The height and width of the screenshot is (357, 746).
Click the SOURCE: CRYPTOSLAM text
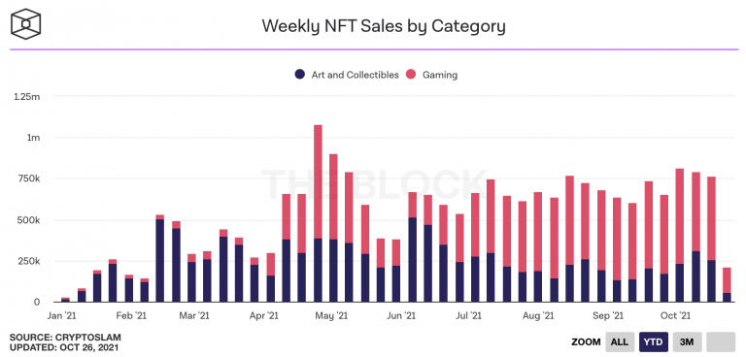(x=65, y=338)
